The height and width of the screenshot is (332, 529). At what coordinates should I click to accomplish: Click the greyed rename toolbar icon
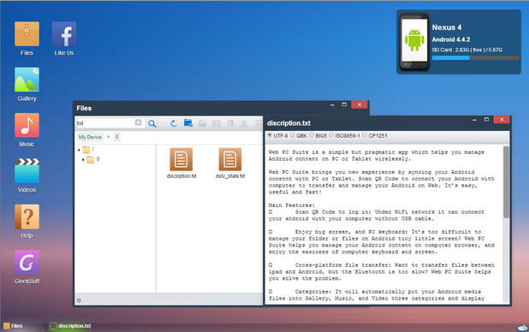[216, 123]
